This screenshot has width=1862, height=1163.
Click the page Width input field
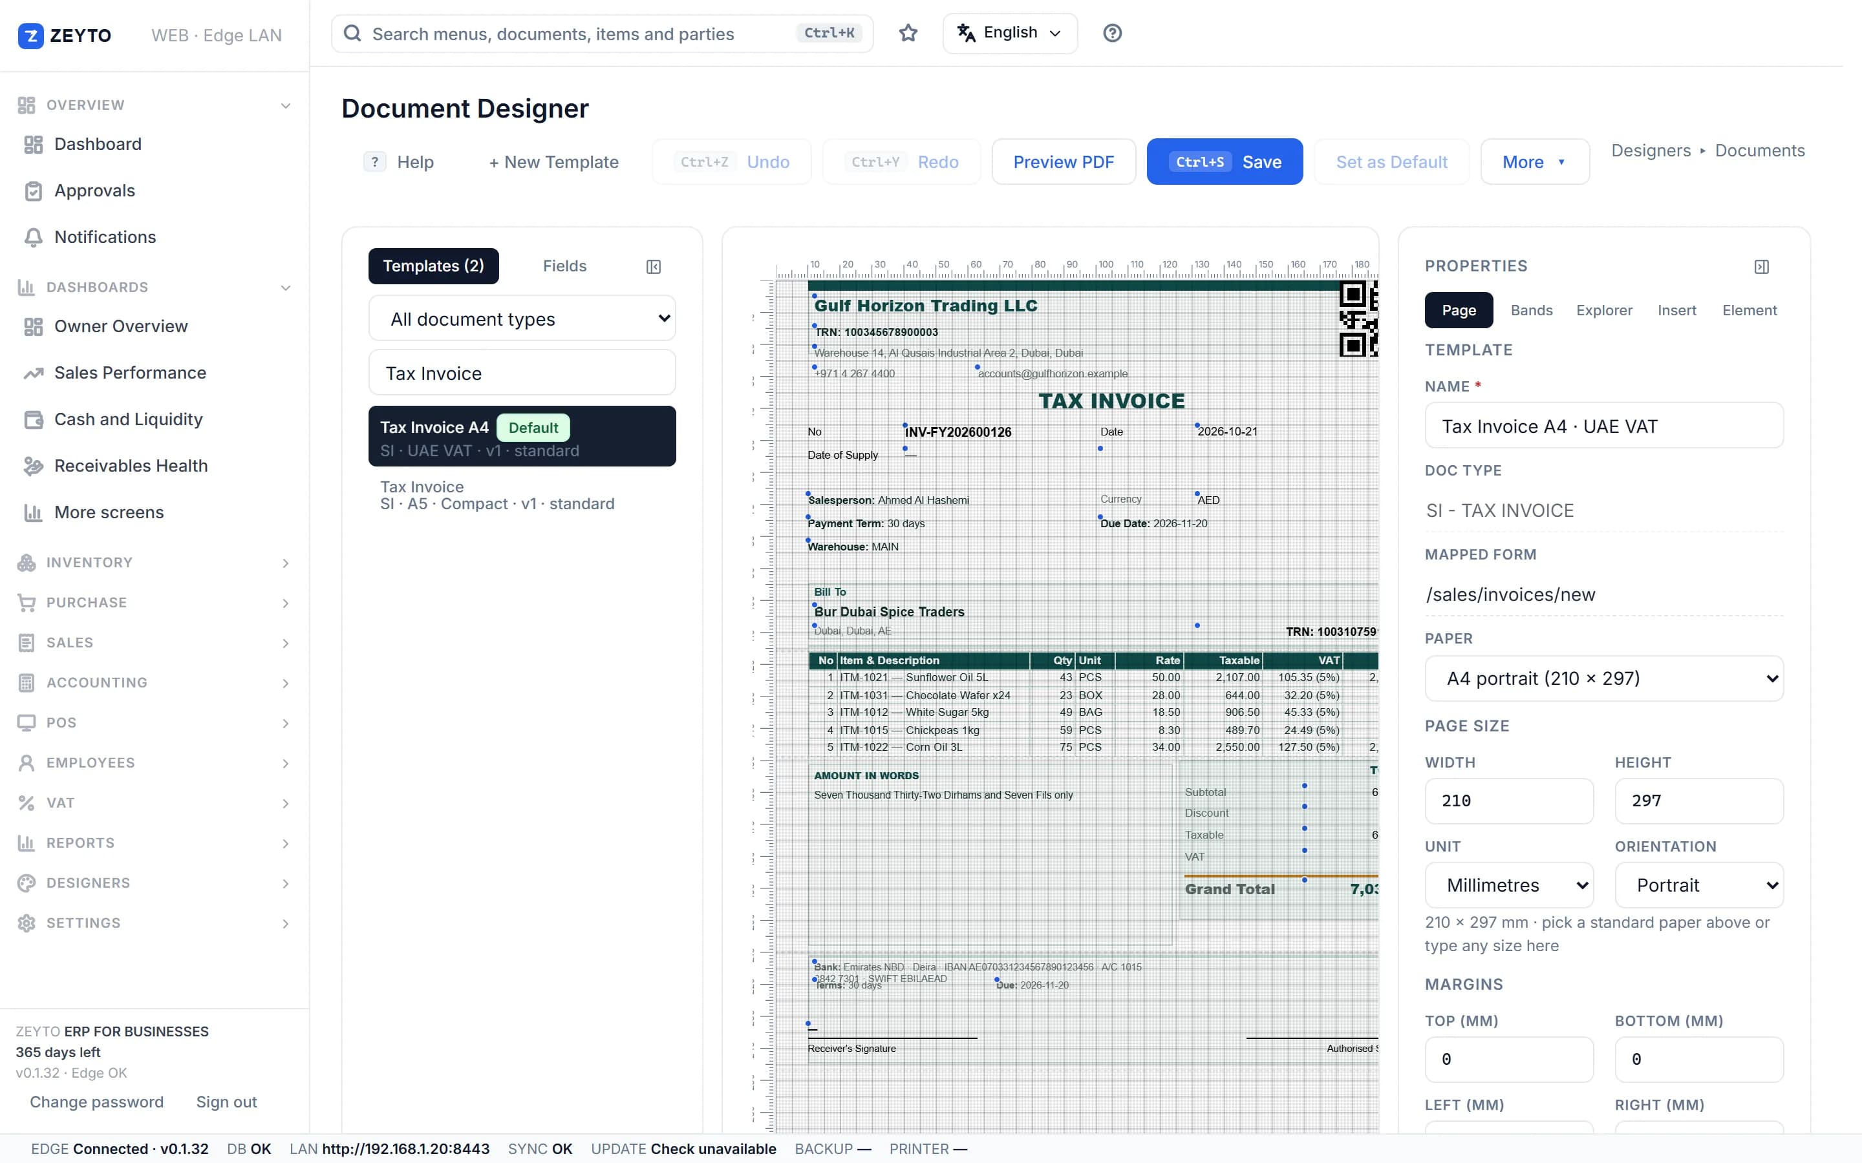1509,801
